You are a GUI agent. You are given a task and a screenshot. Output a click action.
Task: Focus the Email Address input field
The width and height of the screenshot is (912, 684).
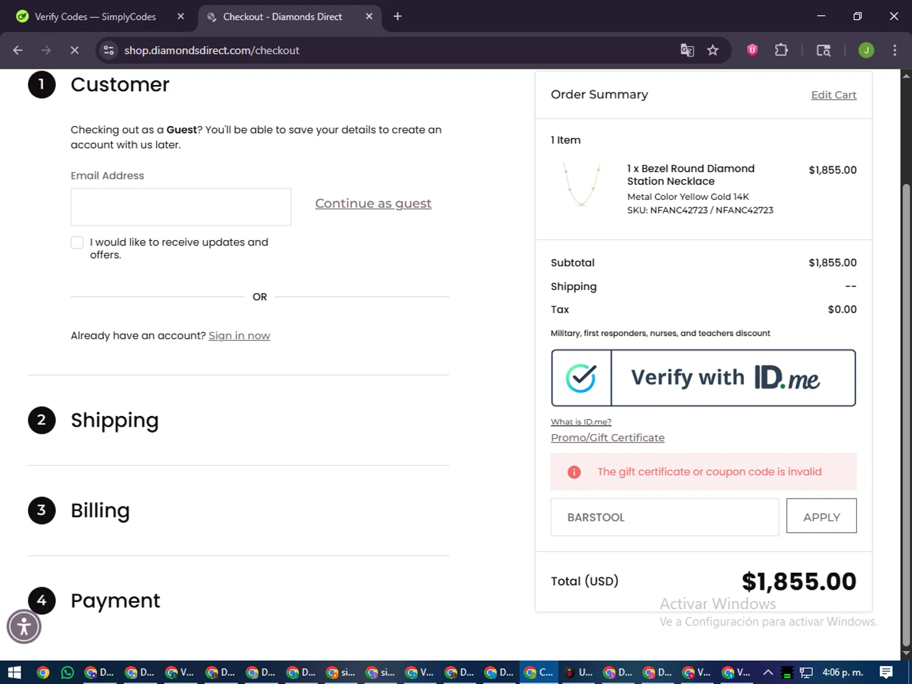coord(181,207)
